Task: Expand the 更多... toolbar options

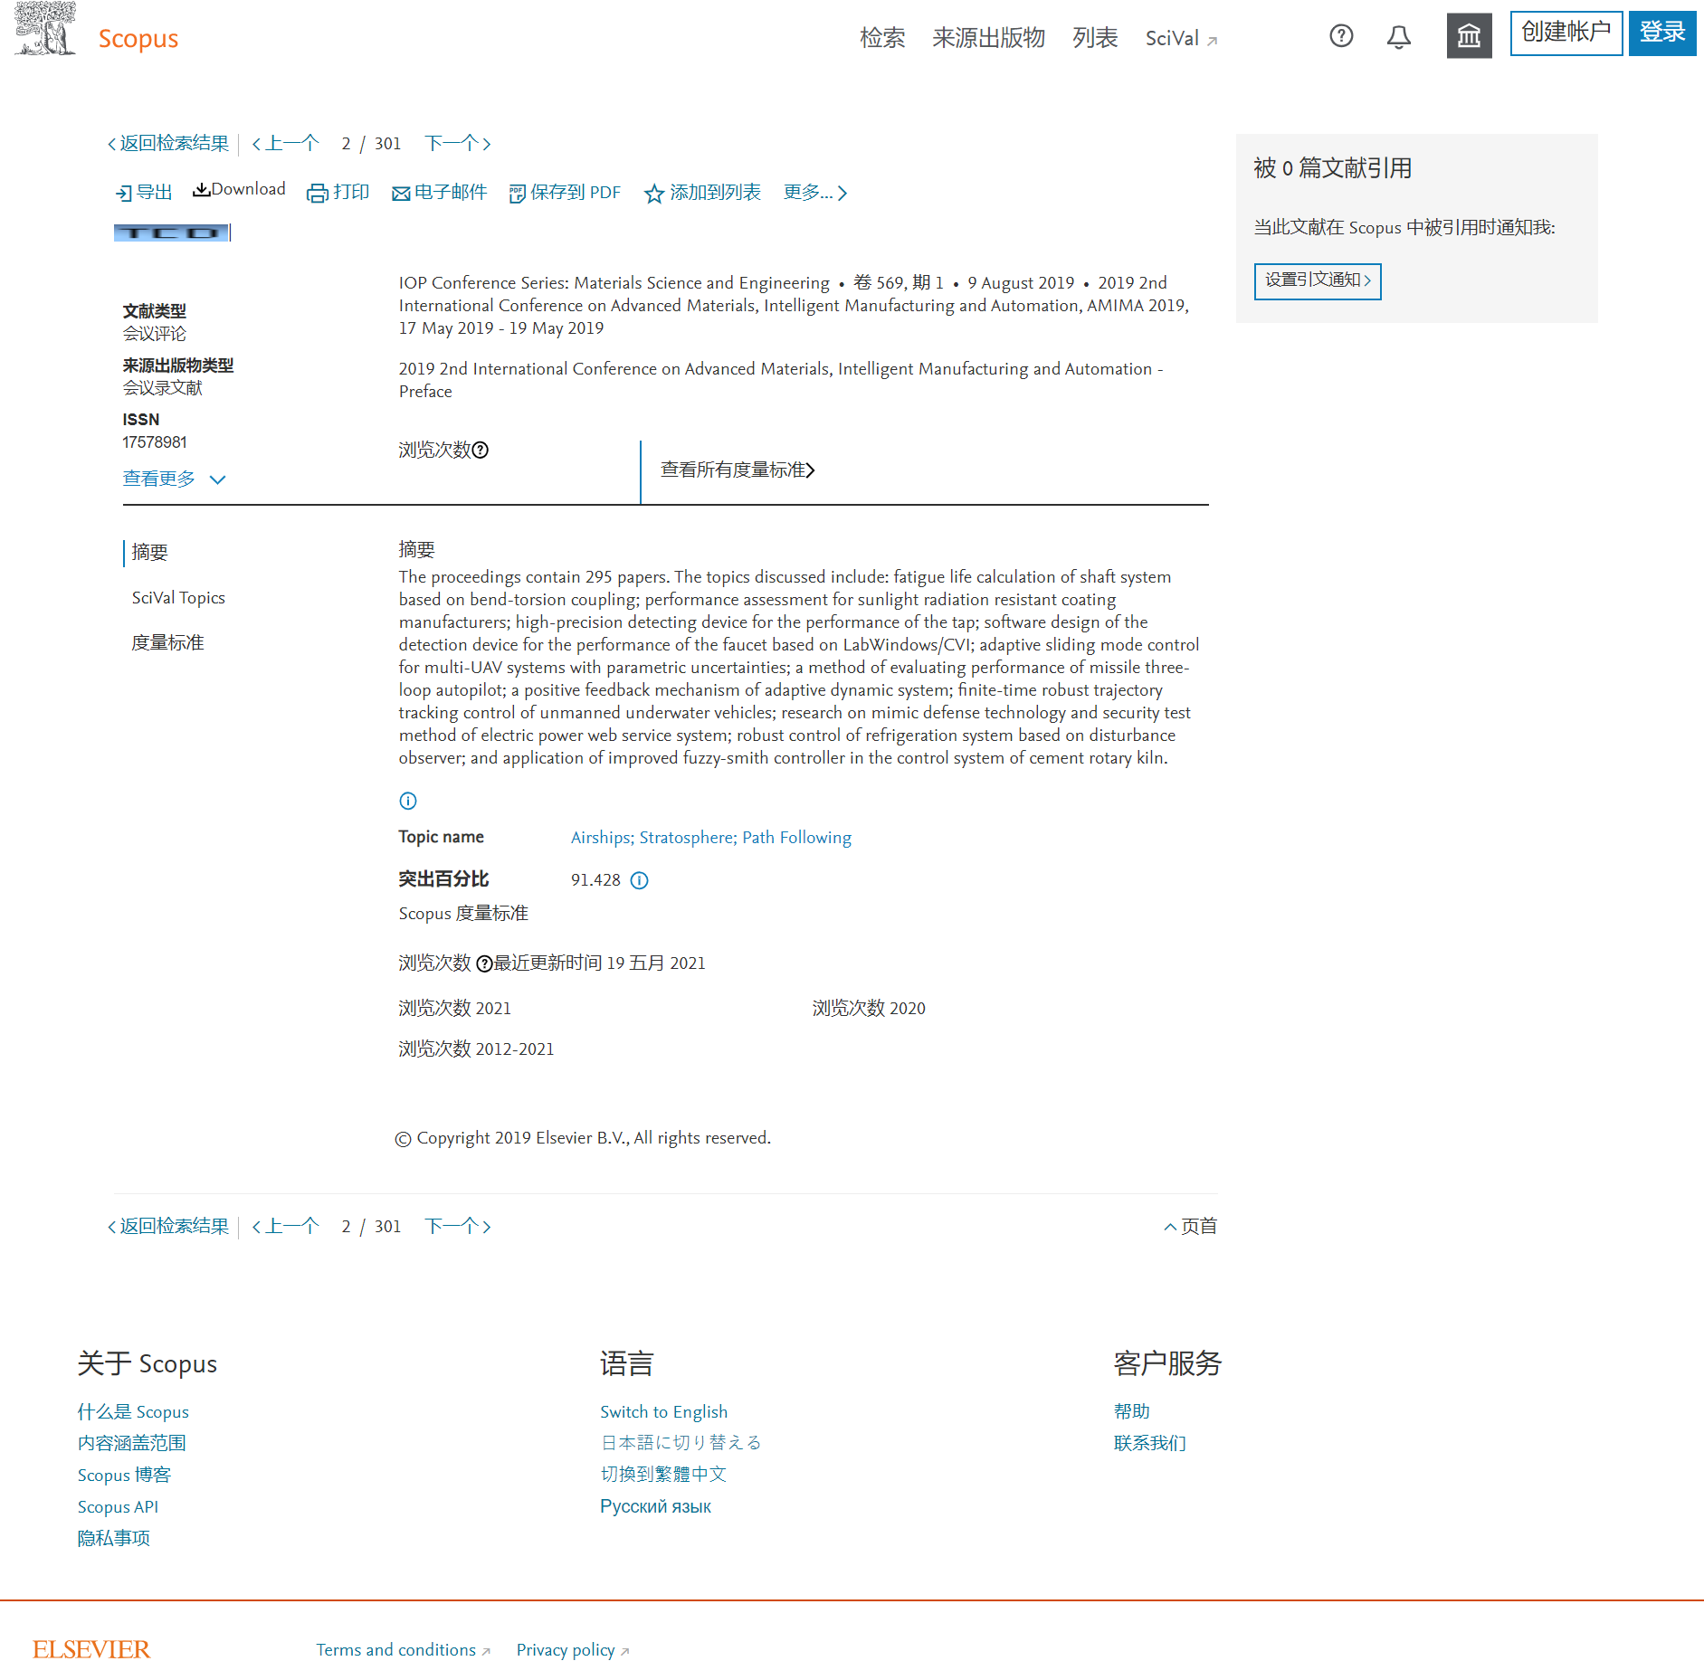Action: point(814,193)
